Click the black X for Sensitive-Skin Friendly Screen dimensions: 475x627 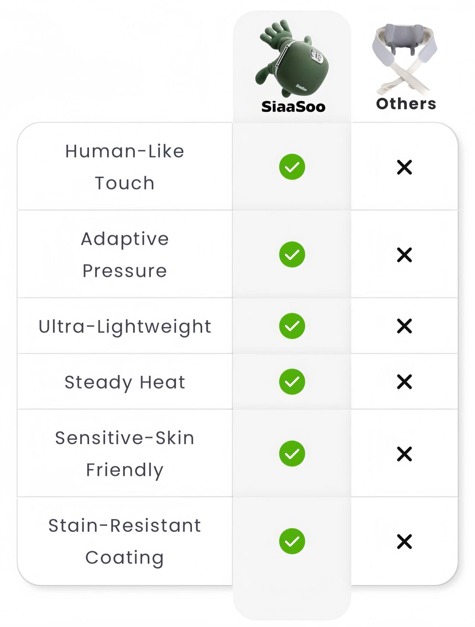(x=404, y=454)
